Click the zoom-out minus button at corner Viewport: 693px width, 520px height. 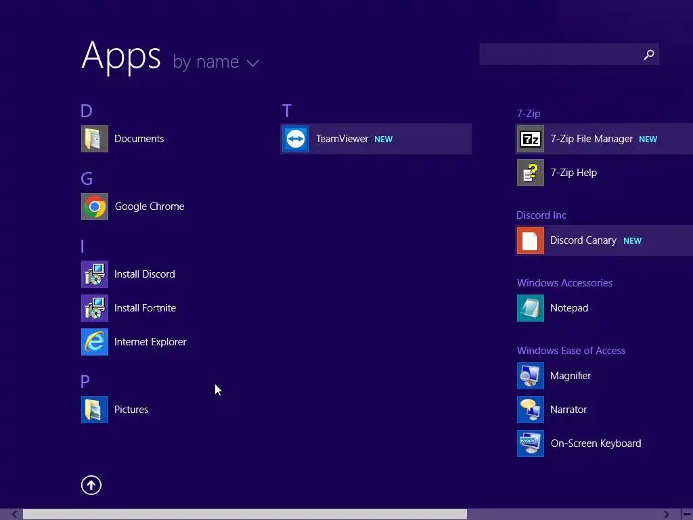point(687,515)
